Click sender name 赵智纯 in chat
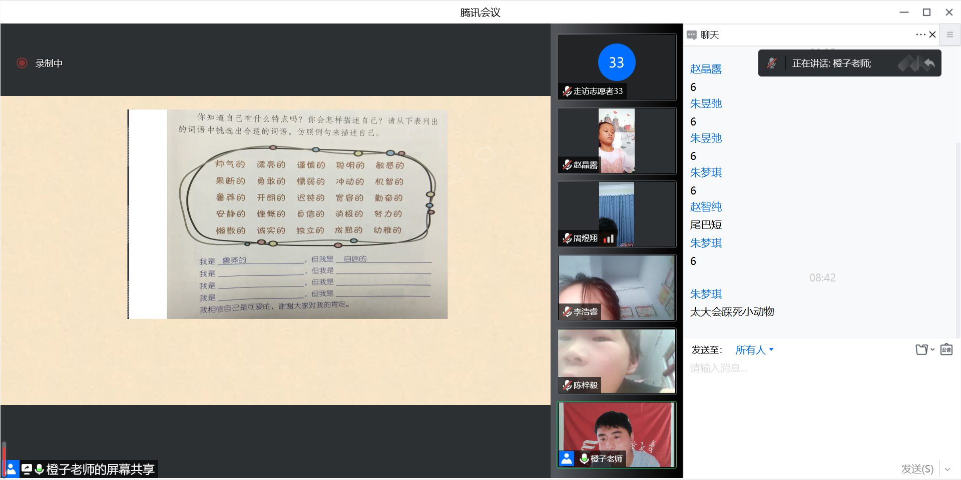Image resolution: width=961 pixels, height=480 pixels. click(x=706, y=207)
